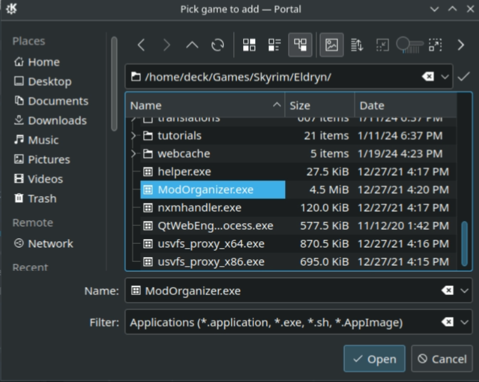Reload the current folder listing
Image resolution: width=479 pixels, height=382 pixels.
pos(217,45)
